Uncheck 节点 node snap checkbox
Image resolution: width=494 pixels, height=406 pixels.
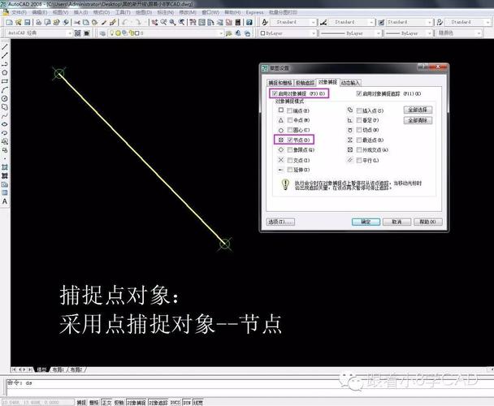tap(290, 140)
